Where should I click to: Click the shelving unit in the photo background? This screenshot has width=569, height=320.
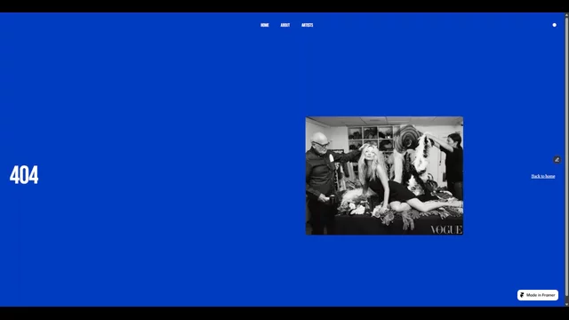370,138
